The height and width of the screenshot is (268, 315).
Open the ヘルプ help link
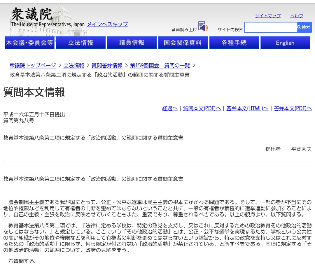point(297,16)
